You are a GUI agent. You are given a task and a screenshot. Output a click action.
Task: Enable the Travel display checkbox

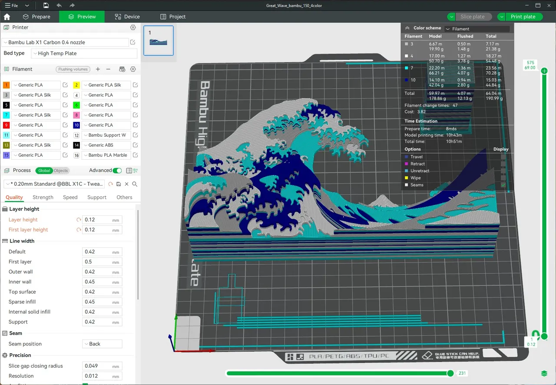coord(503,157)
